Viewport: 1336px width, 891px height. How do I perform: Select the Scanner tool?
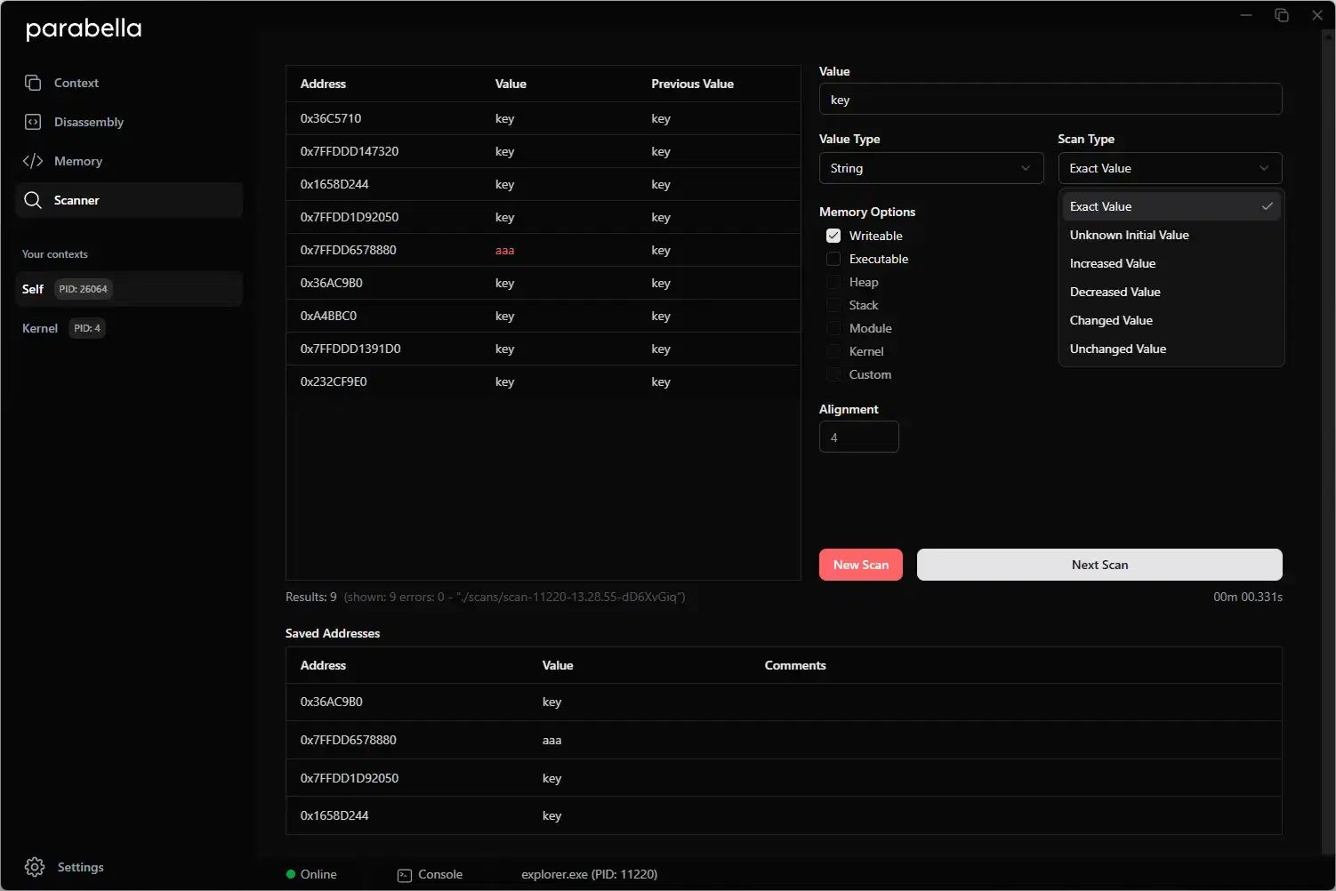(77, 200)
